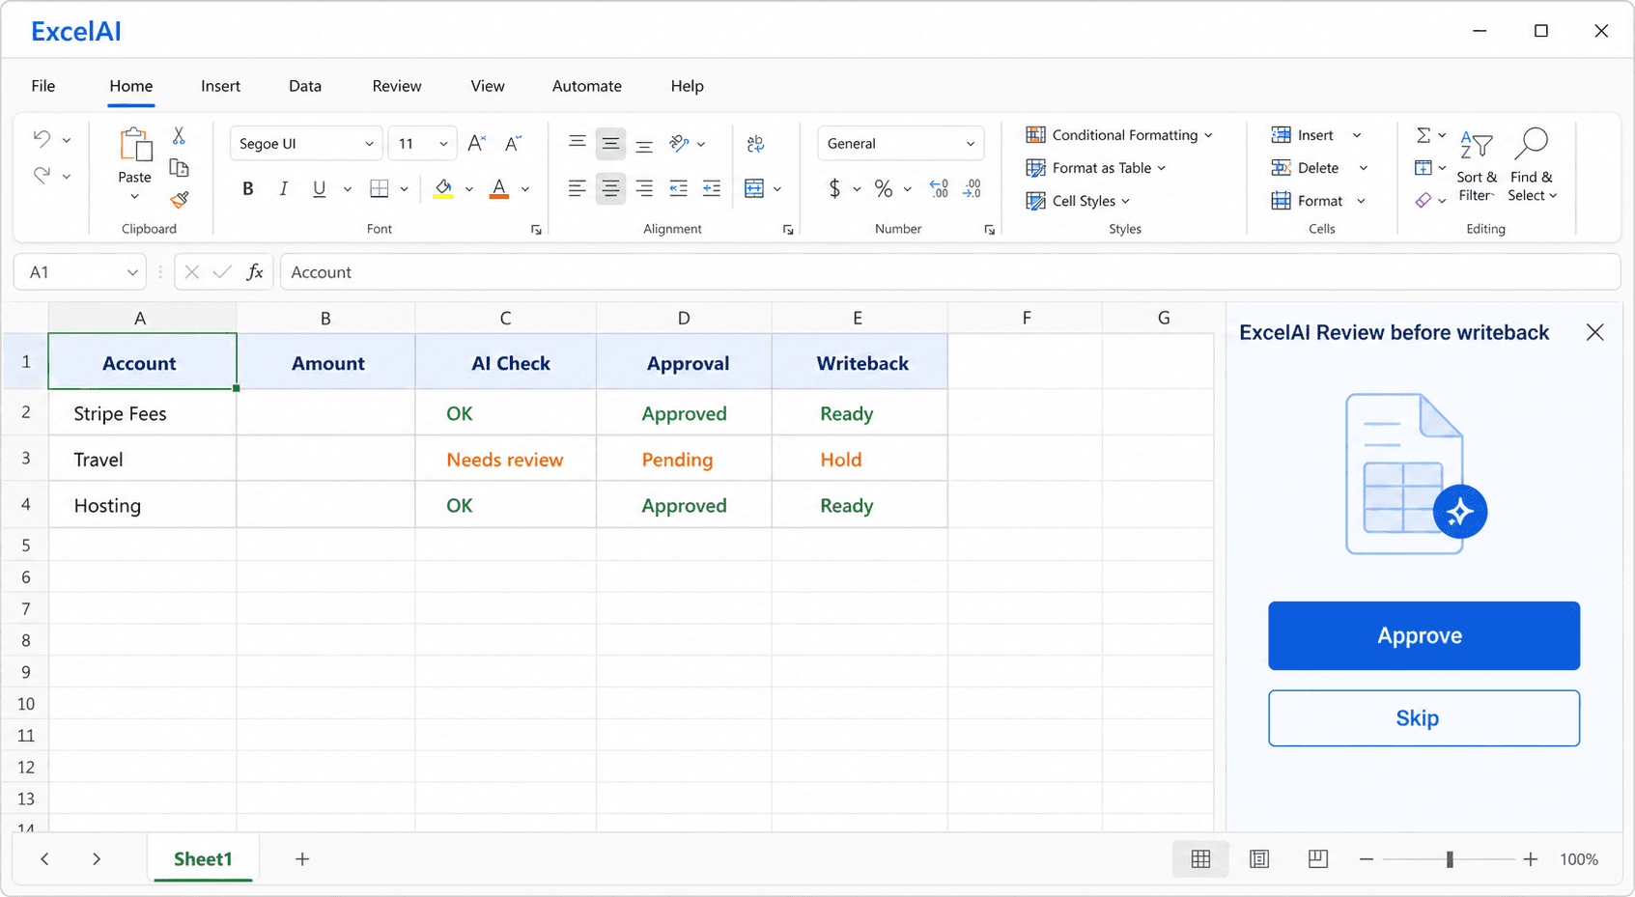Apply the dollar accounting format
1635x897 pixels.
[834, 188]
